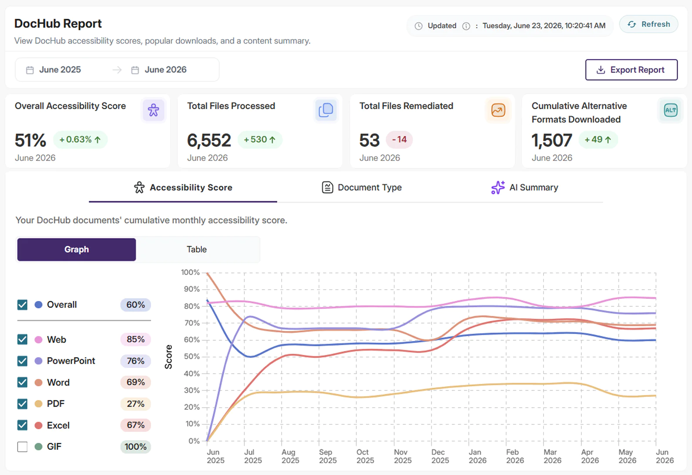Uncheck the Overall series checkbox
This screenshot has height=475, width=692.
22,304
